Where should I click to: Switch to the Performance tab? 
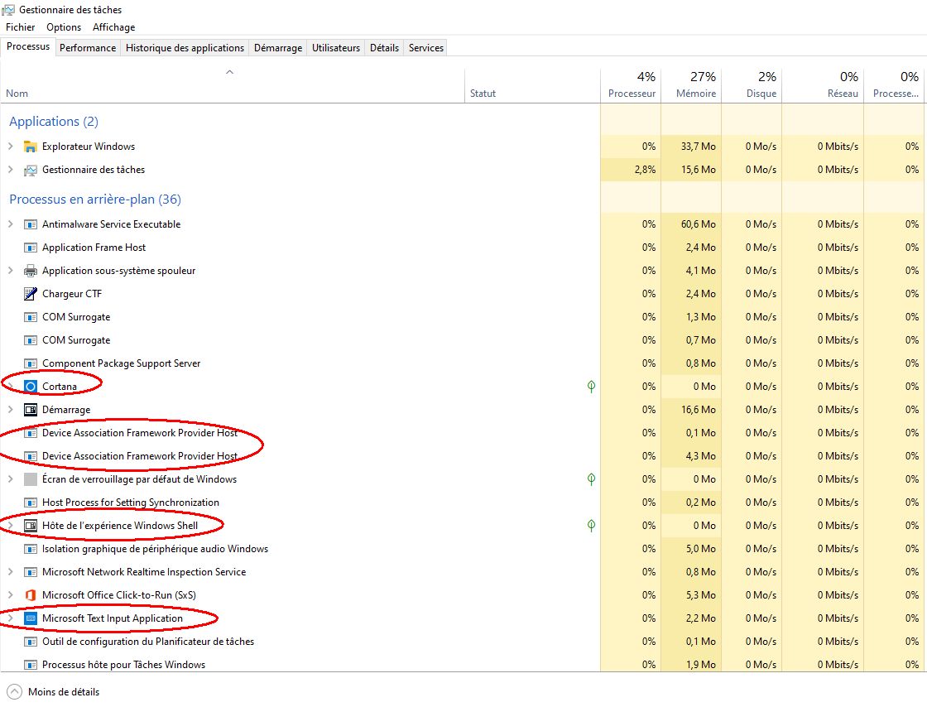tap(88, 48)
